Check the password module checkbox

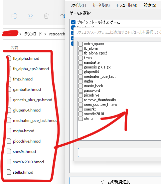click(80, 90)
